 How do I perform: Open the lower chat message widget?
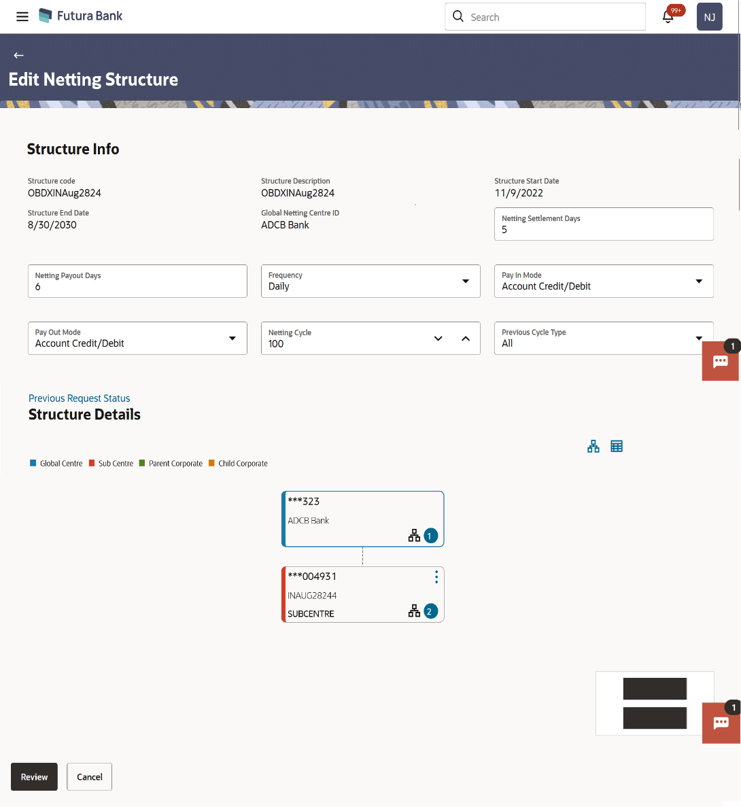[x=721, y=723]
